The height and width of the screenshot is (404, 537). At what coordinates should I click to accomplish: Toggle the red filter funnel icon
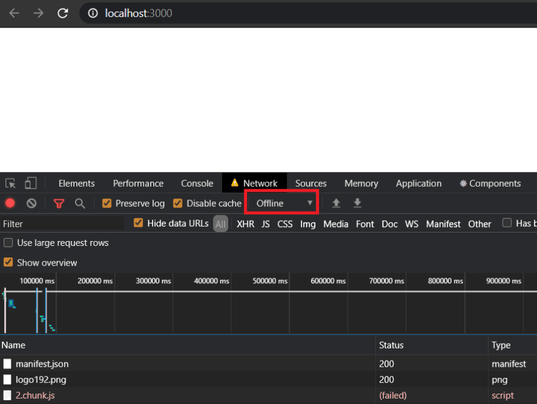[x=59, y=204]
